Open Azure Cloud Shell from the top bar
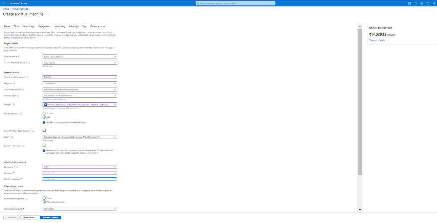The height and width of the screenshot is (223, 437). (x=410, y=3)
